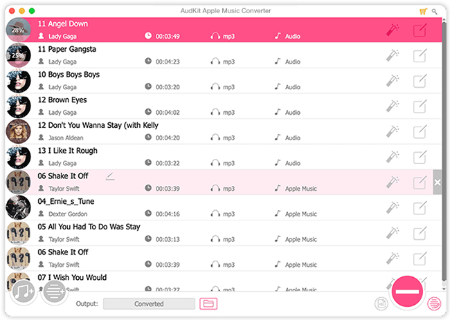Click Dexter Gordon album cover thumbnail
The height and width of the screenshot is (320, 450).
pyautogui.click(x=19, y=207)
